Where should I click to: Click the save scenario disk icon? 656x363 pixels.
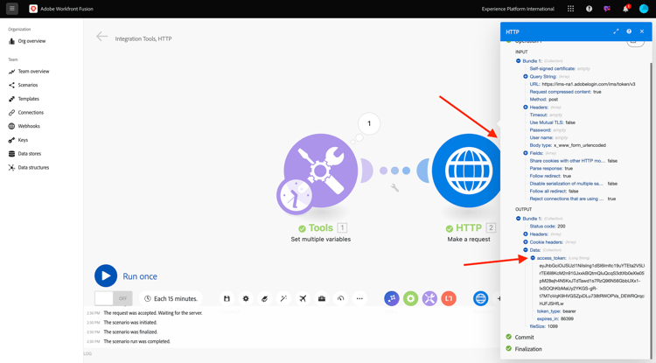tap(227, 298)
